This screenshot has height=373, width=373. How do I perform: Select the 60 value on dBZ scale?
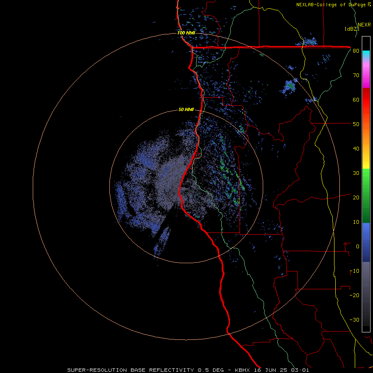356,99
